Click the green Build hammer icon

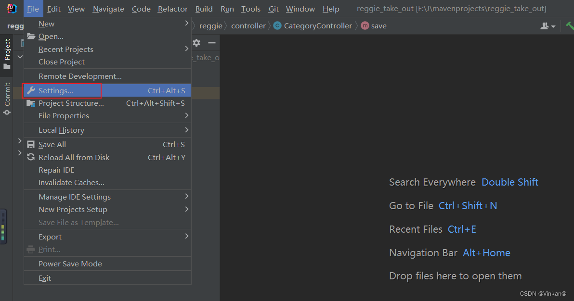coord(571,25)
